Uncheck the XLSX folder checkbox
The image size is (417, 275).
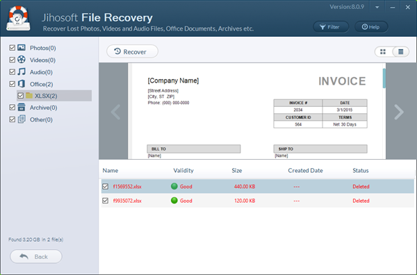21,96
